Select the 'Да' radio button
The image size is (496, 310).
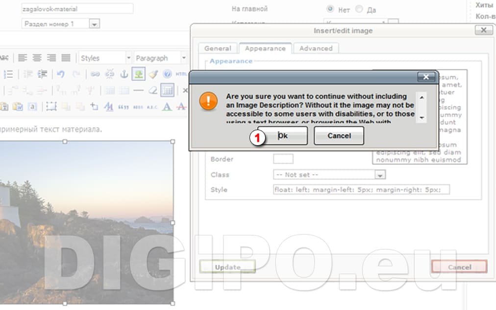359,9
